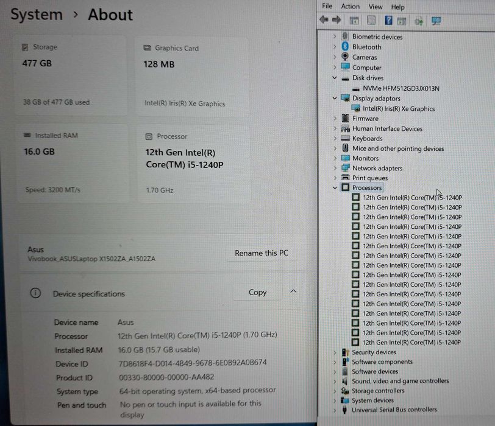Select the Software devices tree label

point(375,371)
